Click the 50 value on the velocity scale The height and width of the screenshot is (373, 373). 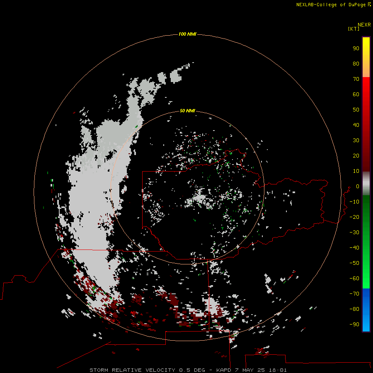click(x=356, y=110)
